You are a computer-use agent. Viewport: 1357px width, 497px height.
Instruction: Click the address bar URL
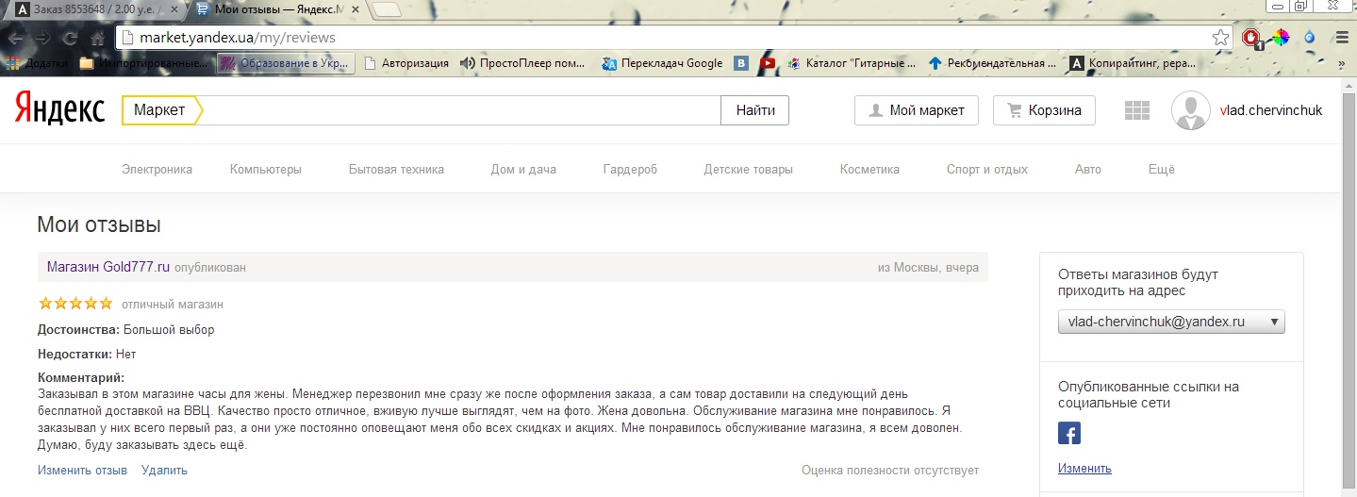tap(238, 38)
